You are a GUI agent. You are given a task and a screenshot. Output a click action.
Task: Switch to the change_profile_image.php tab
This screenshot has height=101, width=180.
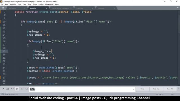(60, 8)
